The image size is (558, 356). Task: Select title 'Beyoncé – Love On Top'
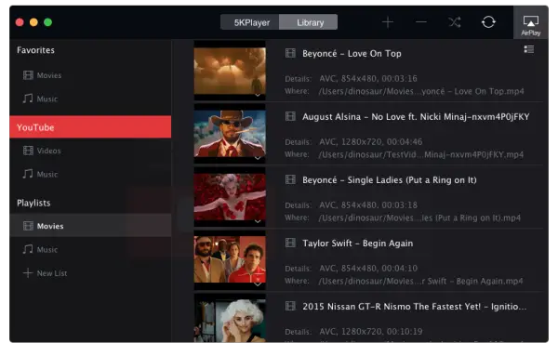(352, 54)
